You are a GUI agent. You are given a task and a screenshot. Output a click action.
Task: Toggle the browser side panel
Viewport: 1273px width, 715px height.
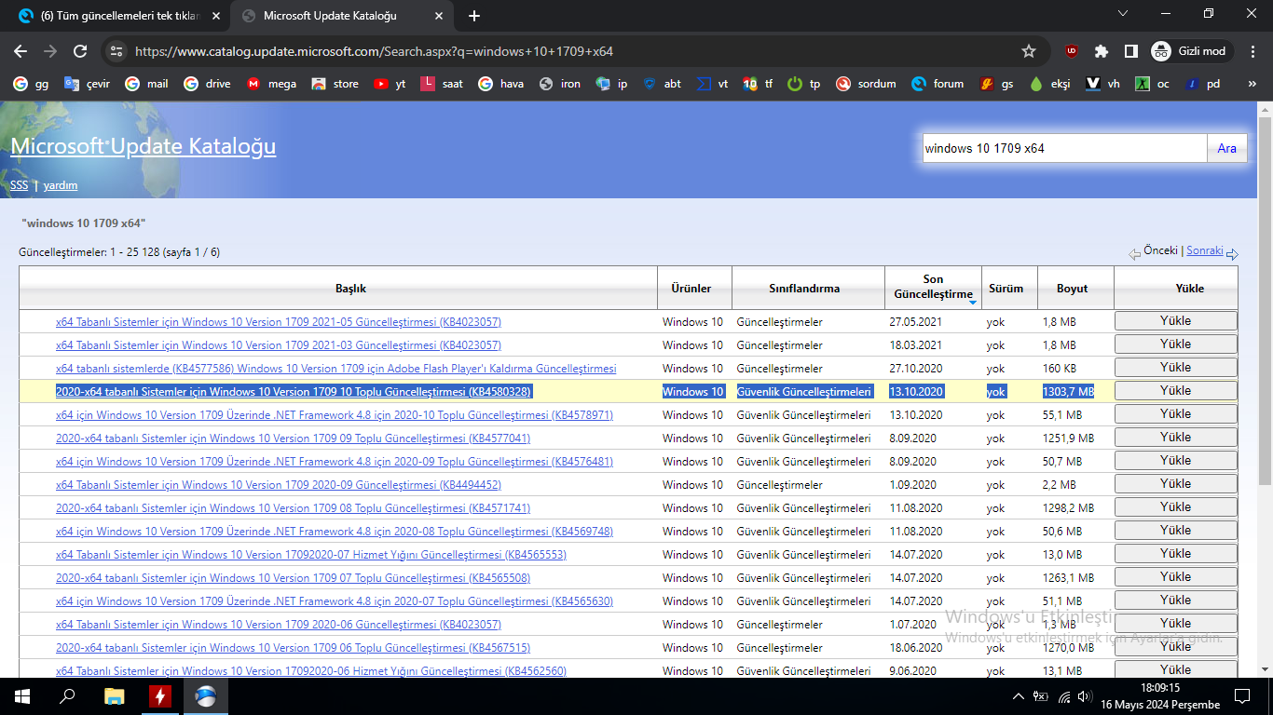1130,51
